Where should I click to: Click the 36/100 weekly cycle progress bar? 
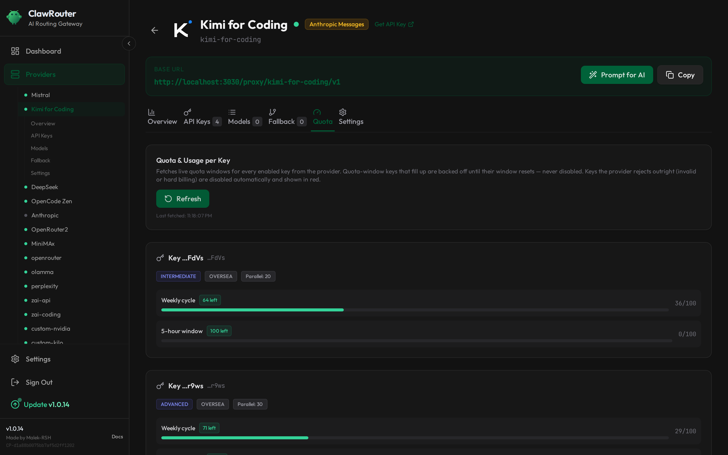415,310
